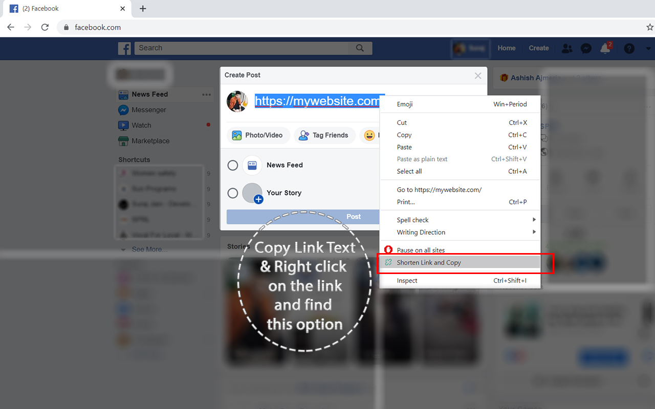Open Messenger from the top navigation
Viewport: 655px width, 409px height.
(x=585, y=48)
